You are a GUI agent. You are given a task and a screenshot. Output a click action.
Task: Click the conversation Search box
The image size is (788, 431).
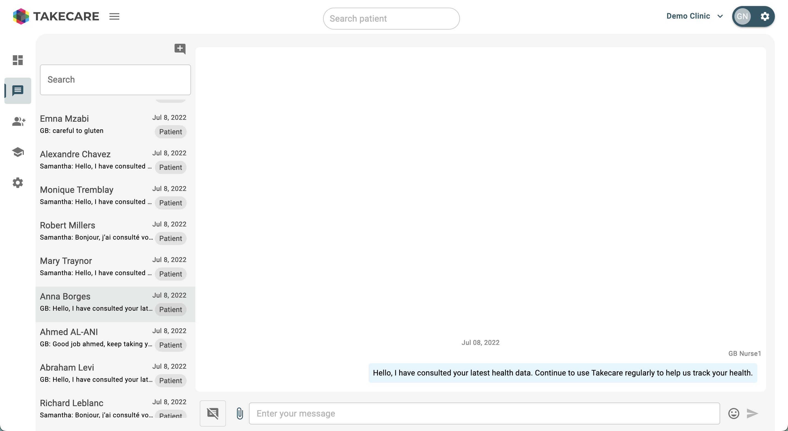tap(115, 80)
